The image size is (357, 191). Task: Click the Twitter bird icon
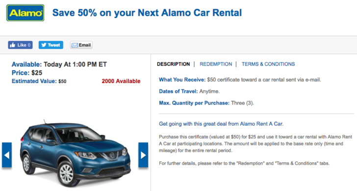[44, 45]
